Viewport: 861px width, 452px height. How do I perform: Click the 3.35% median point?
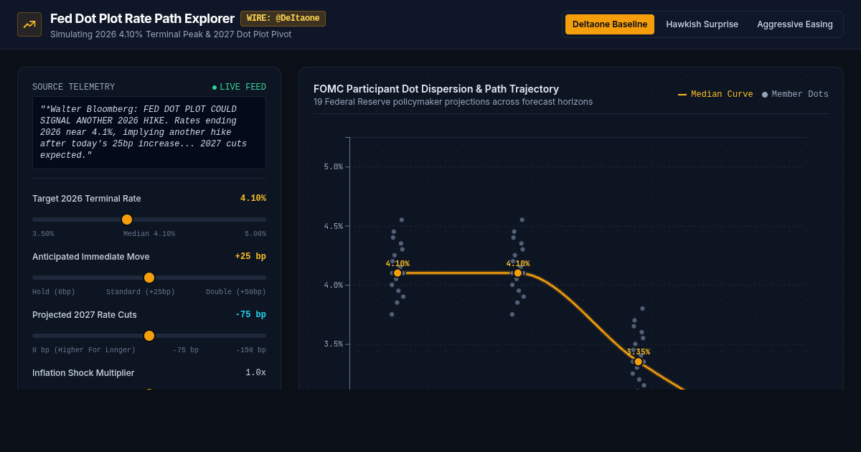(x=638, y=362)
